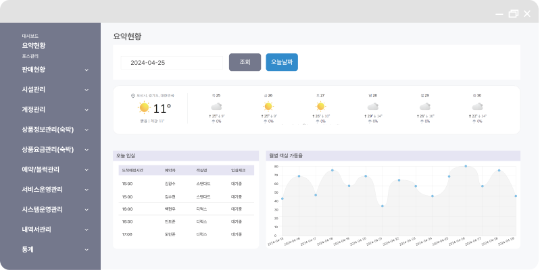Select guest name 도민준 in the table
Viewport: 540px width, 270px height.
pyautogui.click(x=170, y=234)
